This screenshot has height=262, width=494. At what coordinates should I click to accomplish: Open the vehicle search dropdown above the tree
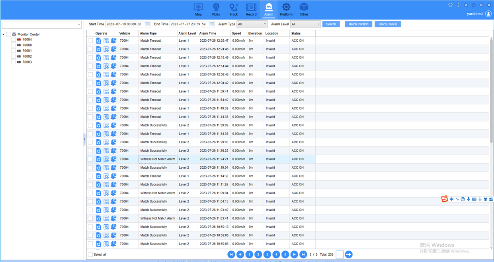(x=42, y=25)
